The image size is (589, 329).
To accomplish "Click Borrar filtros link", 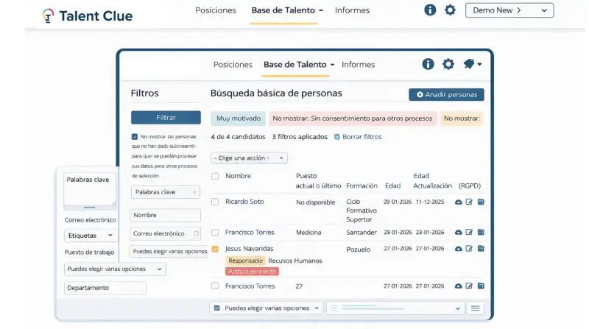I will pos(361,137).
